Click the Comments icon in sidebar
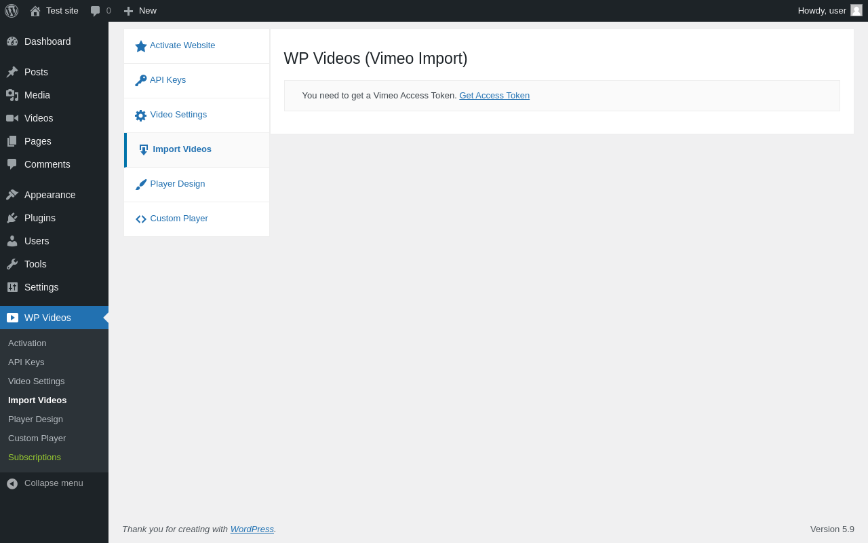This screenshot has height=543, width=868. [12, 164]
